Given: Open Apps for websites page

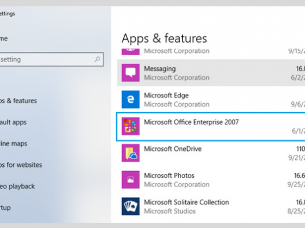Looking at the screenshot, I should pyautogui.click(x=21, y=165).
